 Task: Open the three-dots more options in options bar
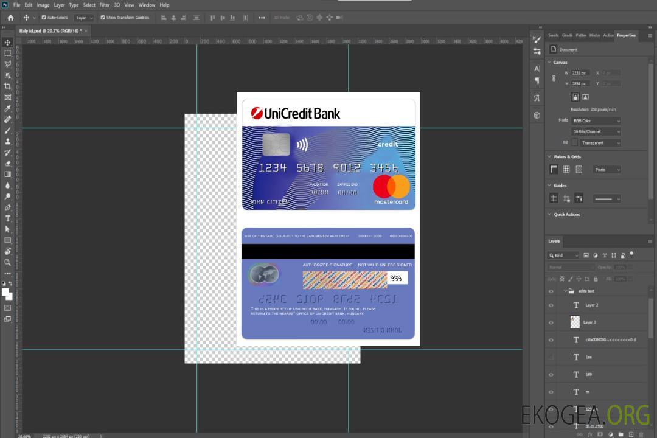[x=262, y=18]
